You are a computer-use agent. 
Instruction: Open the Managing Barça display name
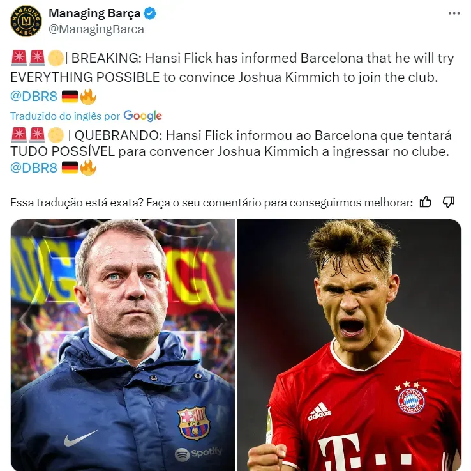coord(94,13)
